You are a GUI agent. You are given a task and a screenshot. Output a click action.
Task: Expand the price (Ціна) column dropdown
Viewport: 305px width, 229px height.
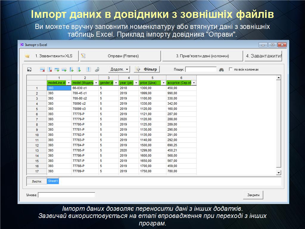[x=164, y=83]
